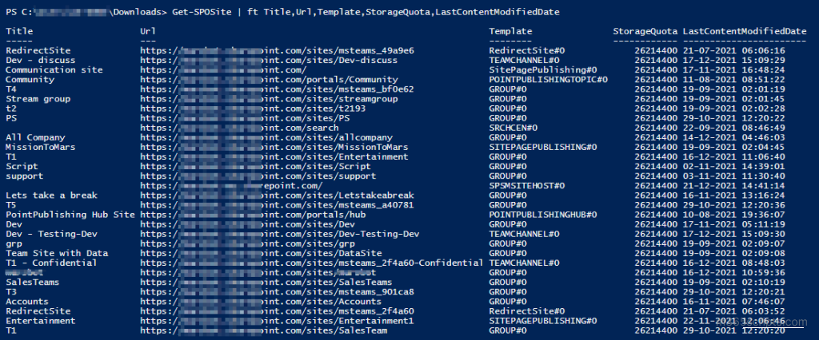Click the Url column header
This screenshot has height=340, width=819.
click(x=148, y=31)
